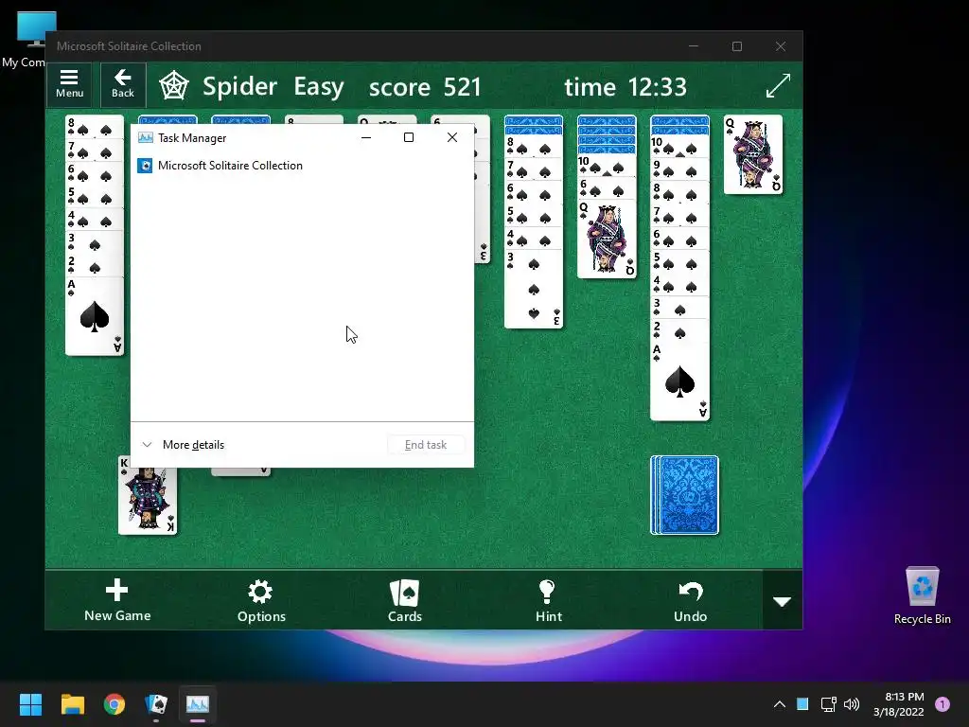Image resolution: width=969 pixels, height=727 pixels.
Task: Minimize the Solitaire Collection window
Action: coord(694,46)
